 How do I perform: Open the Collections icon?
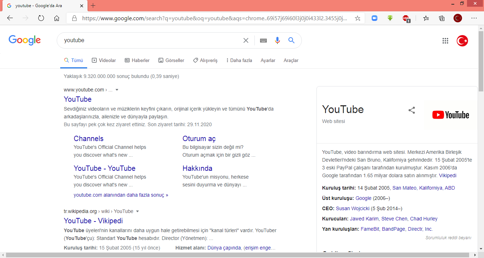click(x=442, y=18)
